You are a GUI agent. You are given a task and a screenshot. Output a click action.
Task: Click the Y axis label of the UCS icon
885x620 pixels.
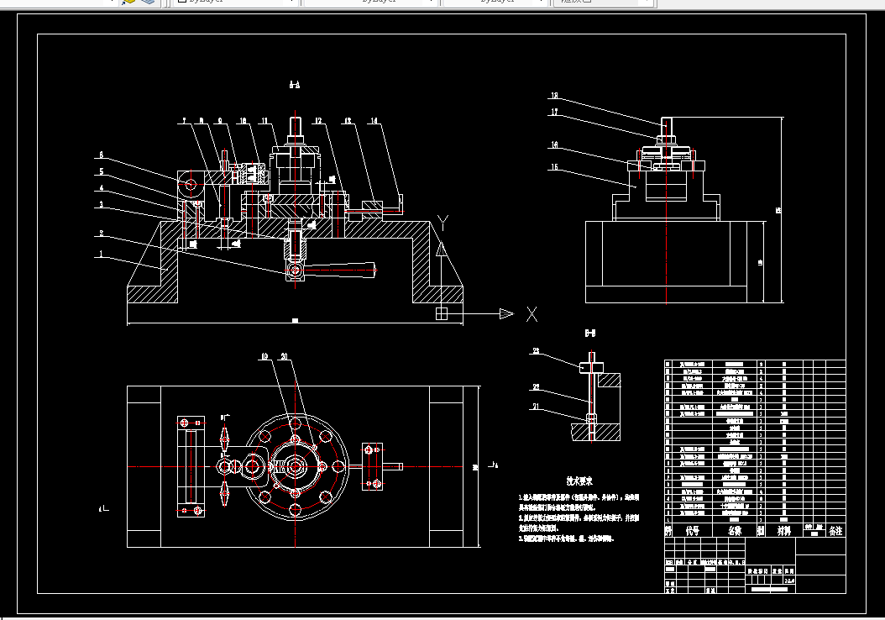pyautogui.click(x=443, y=223)
